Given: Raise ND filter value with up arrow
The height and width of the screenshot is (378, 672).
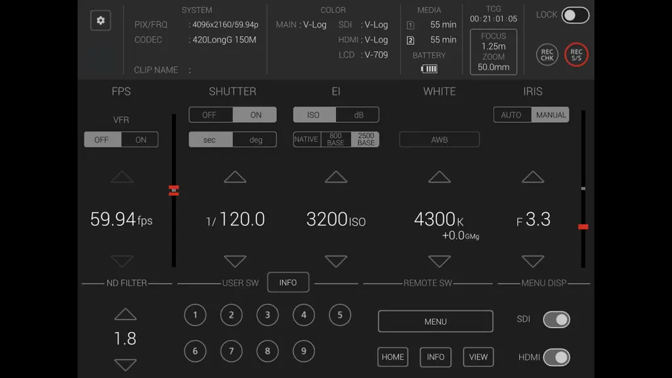Looking at the screenshot, I should point(125,314).
